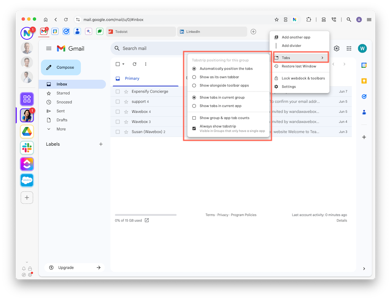Open Google Drive in the webdock
391x300 pixels.
point(27,132)
